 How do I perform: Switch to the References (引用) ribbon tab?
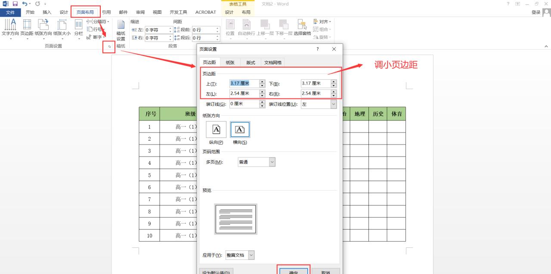tap(106, 12)
